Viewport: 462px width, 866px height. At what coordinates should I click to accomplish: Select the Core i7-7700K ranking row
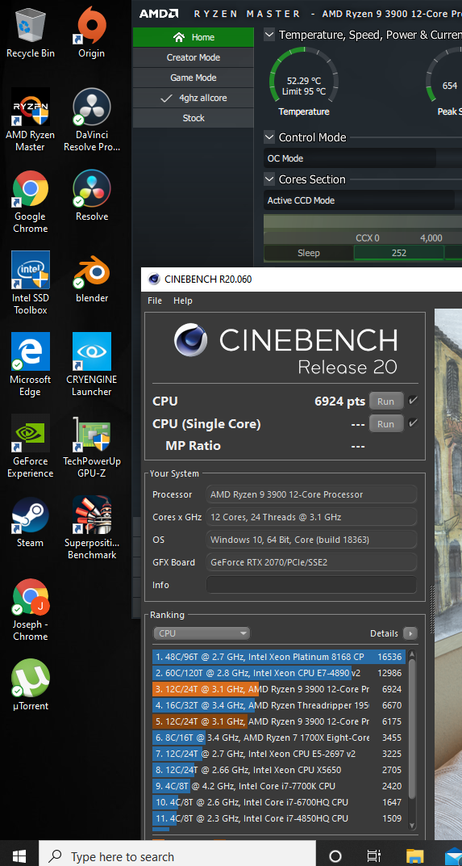tap(279, 786)
